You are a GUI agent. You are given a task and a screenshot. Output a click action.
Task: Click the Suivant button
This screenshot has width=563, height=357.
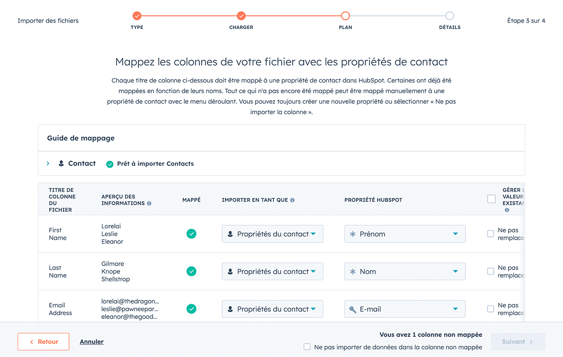point(518,342)
